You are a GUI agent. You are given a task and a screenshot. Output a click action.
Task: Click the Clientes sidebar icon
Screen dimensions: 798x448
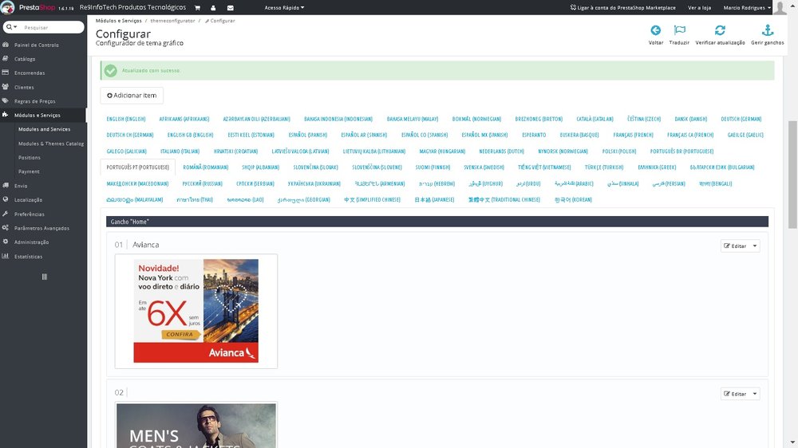6,87
